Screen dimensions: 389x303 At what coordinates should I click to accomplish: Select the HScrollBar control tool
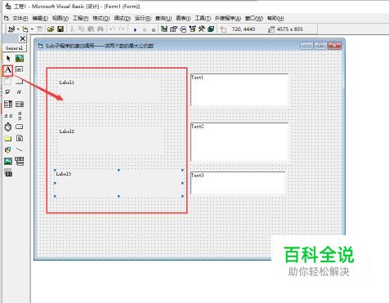[x=8, y=115]
